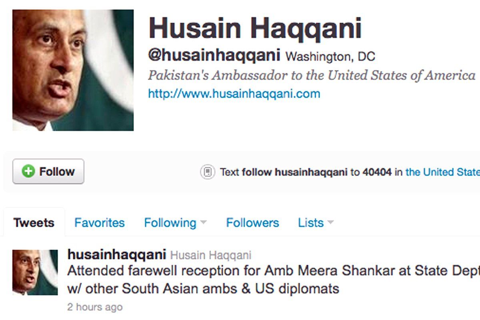Click the United States link
Image resolution: width=480 pixels, height=320 pixels.
[443, 172]
